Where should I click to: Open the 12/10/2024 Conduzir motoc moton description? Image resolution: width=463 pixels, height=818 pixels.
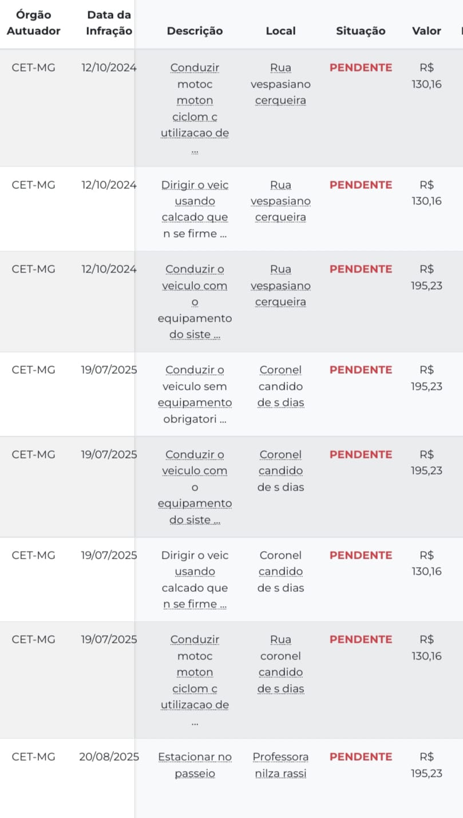tap(195, 109)
